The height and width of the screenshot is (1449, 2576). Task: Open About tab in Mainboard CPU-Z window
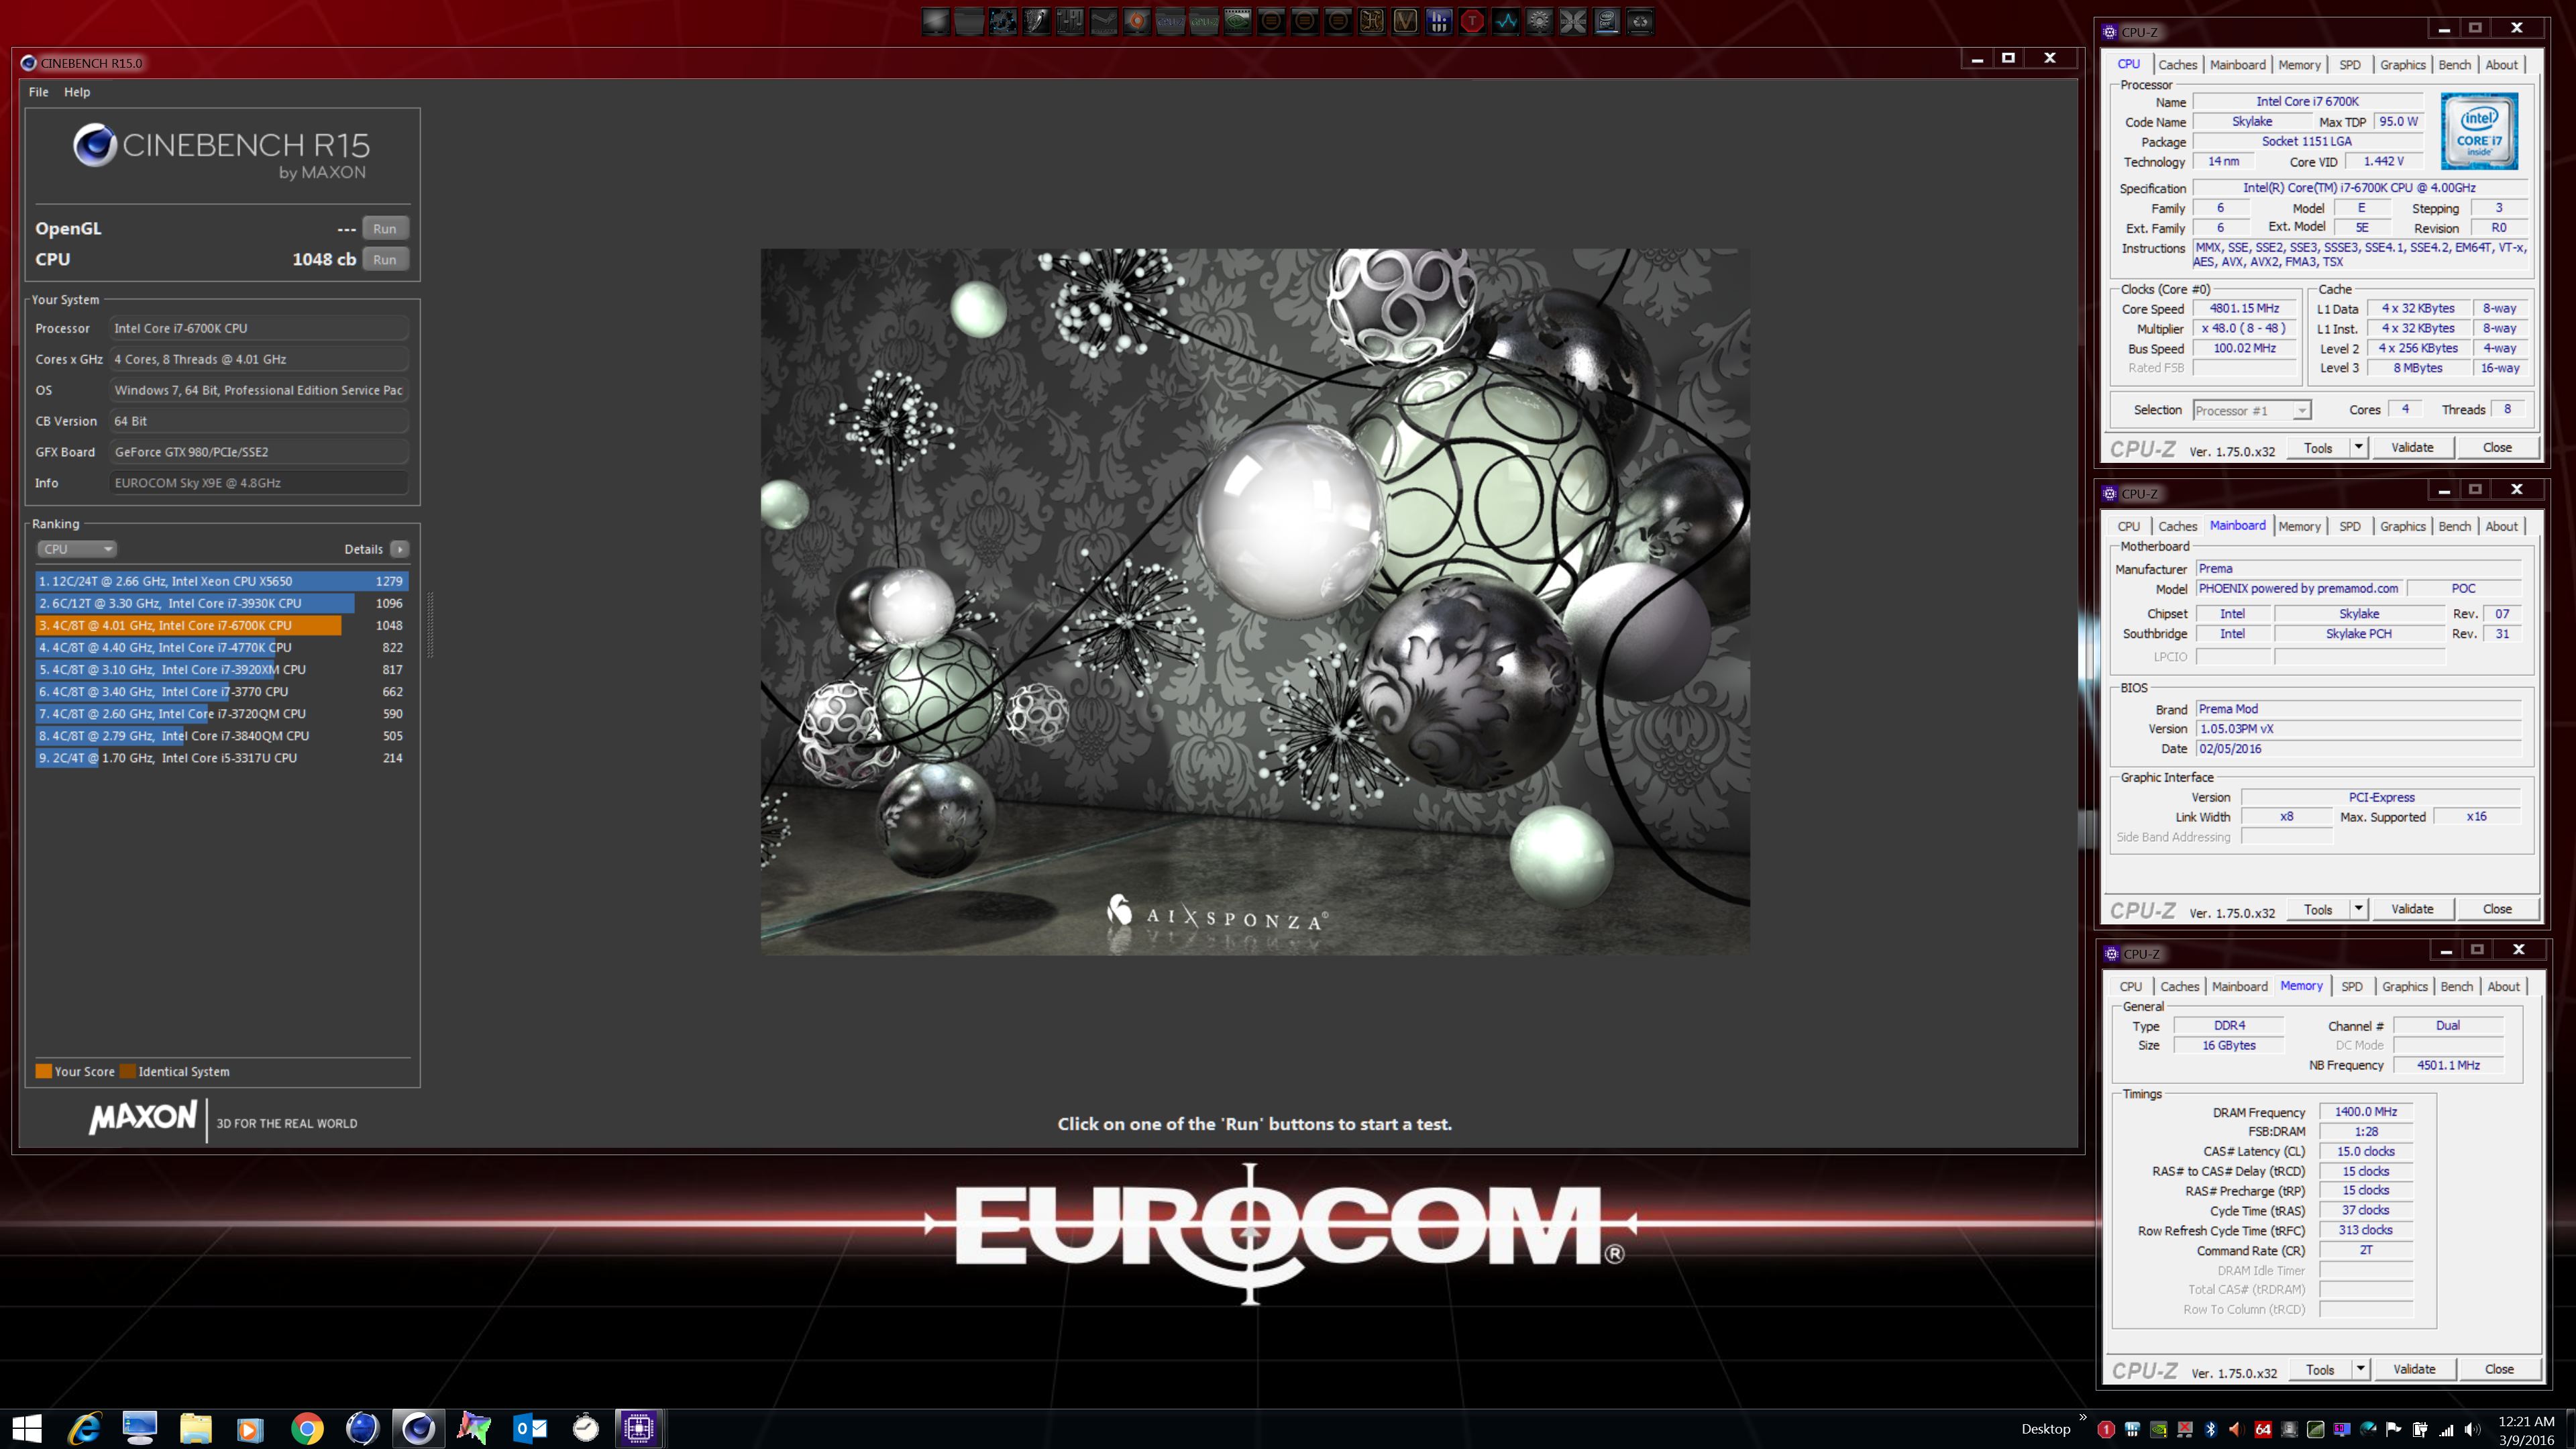[x=2501, y=526]
